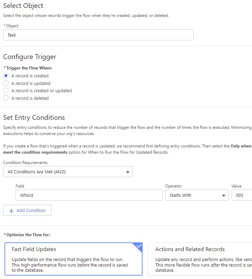
Task: Select the Fast Field Updates option card
Action: (x=74, y=259)
